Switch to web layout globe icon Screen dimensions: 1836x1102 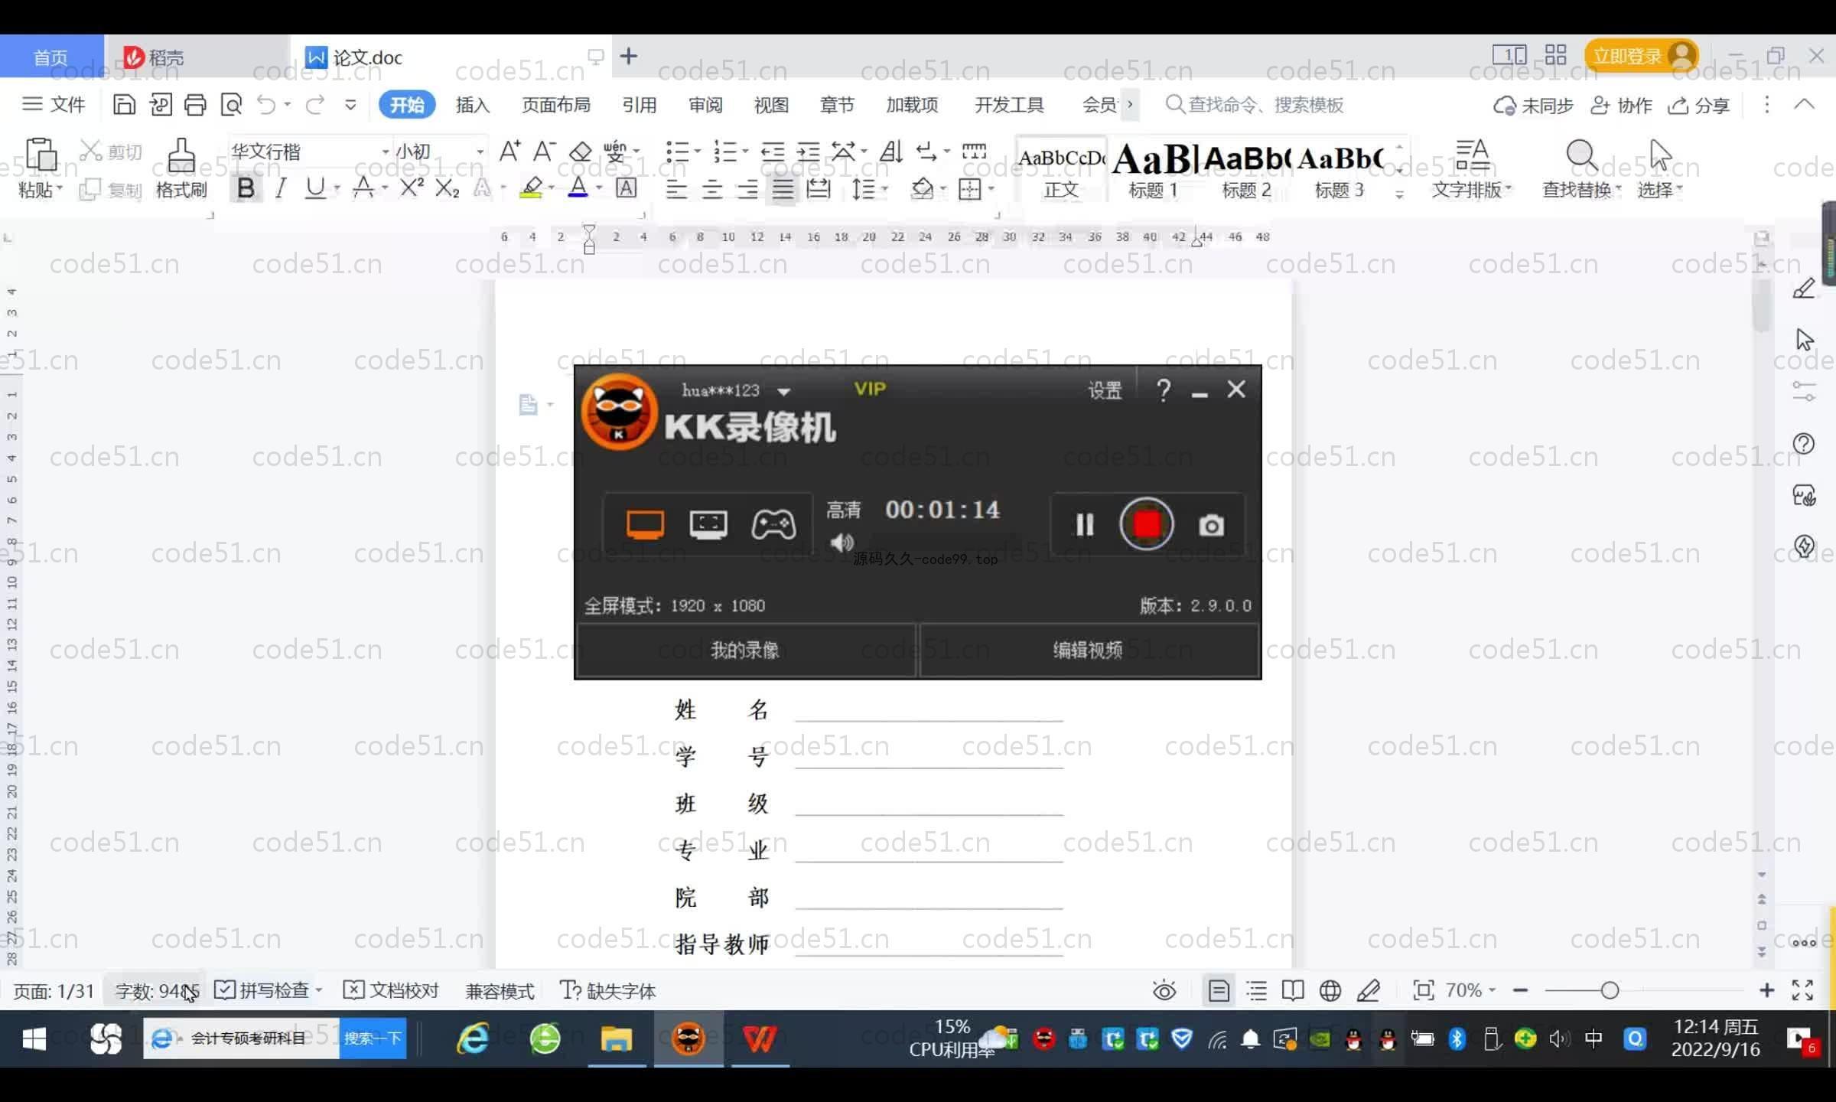coord(1330,990)
